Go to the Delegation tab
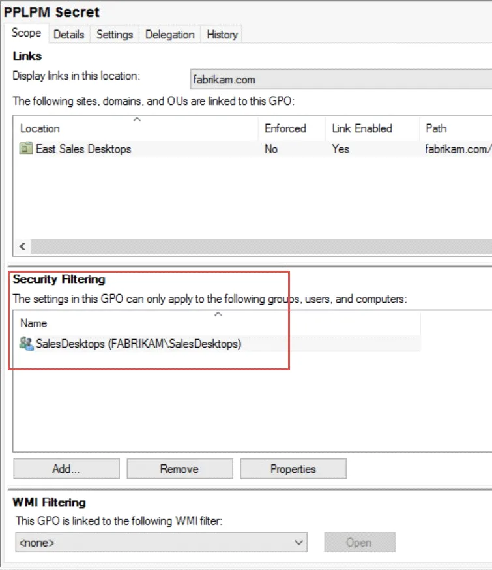The width and height of the screenshot is (492, 570). 169,35
